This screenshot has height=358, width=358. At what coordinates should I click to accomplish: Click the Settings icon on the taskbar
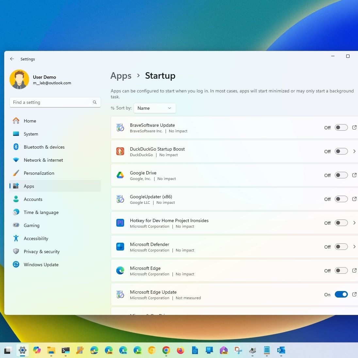[22, 350]
